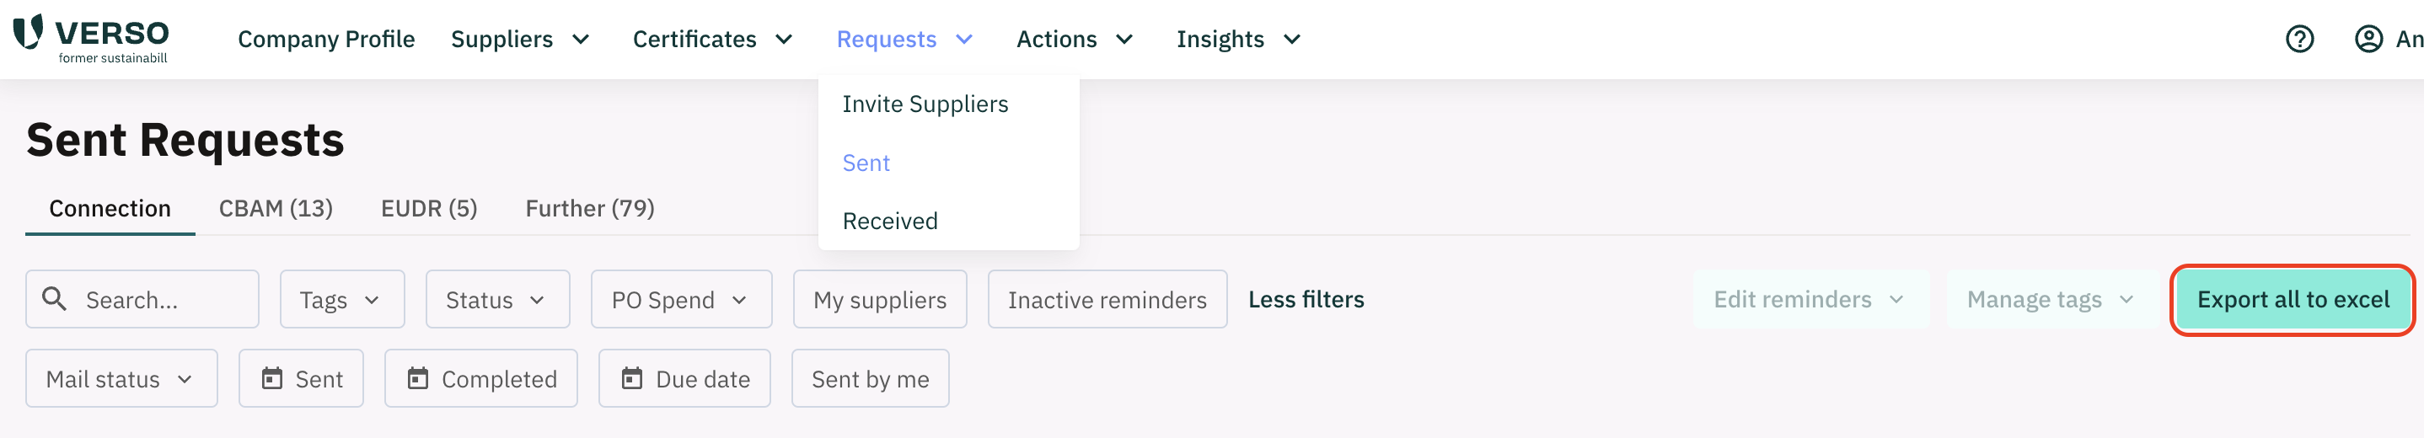Click the calendar icon on Completed filter
Screen dimensions: 2424x438
pyautogui.click(x=418, y=378)
